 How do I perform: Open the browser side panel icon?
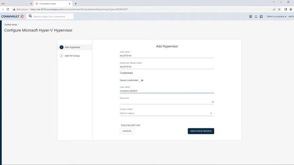tap(285, 9)
